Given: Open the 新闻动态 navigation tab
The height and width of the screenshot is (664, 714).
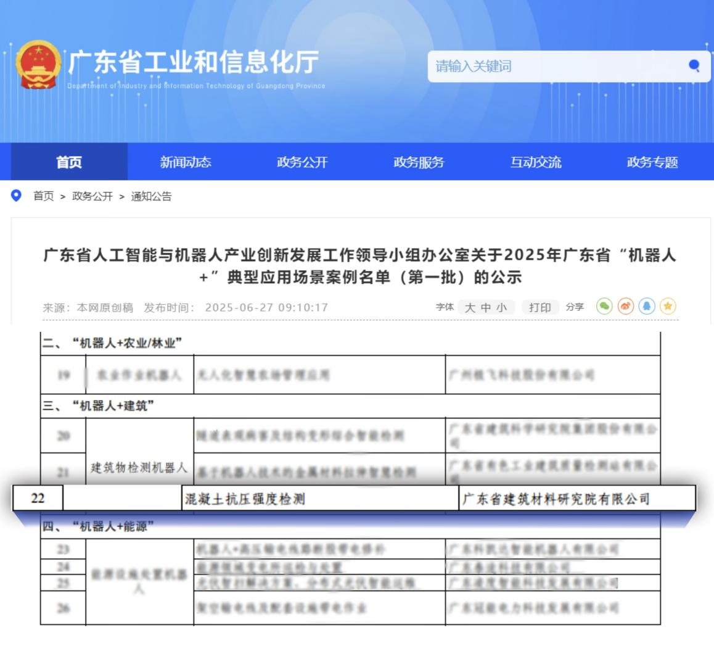Looking at the screenshot, I should (186, 162).
